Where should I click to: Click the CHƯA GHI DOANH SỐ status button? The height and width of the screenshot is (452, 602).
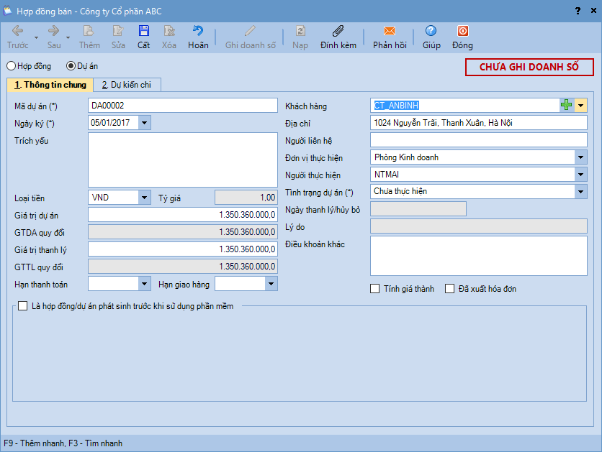pos(529,67)
